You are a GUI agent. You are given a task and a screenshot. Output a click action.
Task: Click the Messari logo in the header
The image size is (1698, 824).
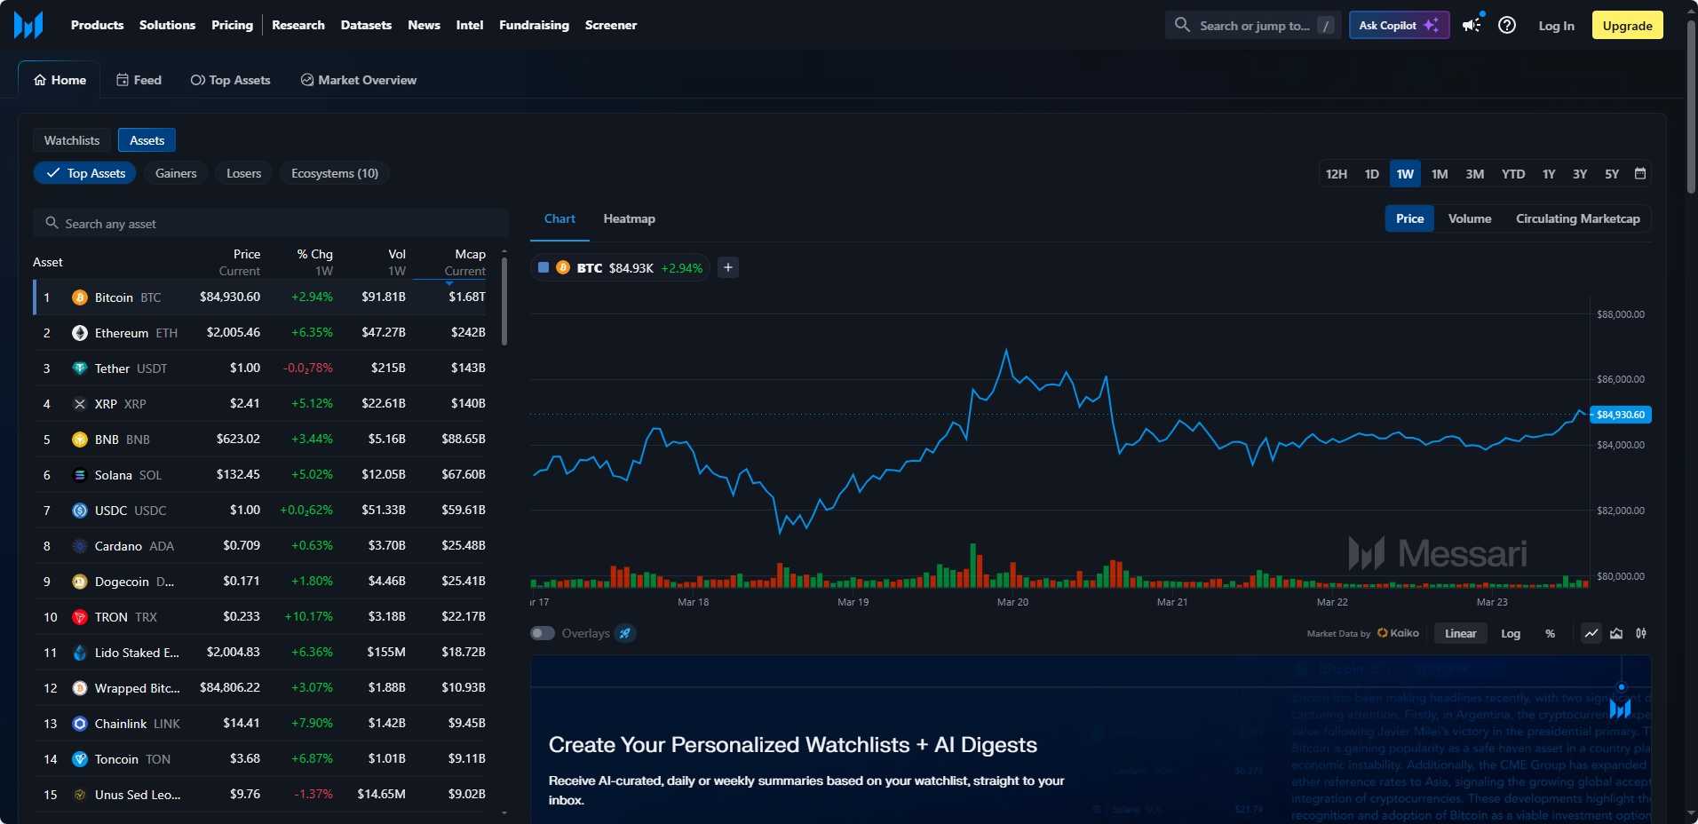coord(28,25)
